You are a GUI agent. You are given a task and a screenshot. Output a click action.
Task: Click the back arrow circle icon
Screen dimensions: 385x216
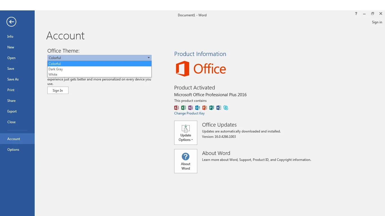click(x=11, y=22)
